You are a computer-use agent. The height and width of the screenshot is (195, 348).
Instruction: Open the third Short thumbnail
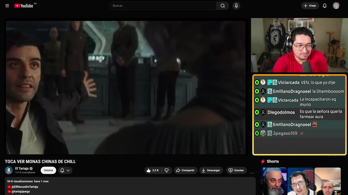click(328, 181)
